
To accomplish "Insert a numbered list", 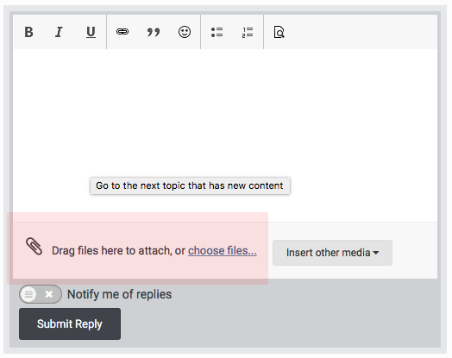I will pyautogui.click(x=248, y=32).
